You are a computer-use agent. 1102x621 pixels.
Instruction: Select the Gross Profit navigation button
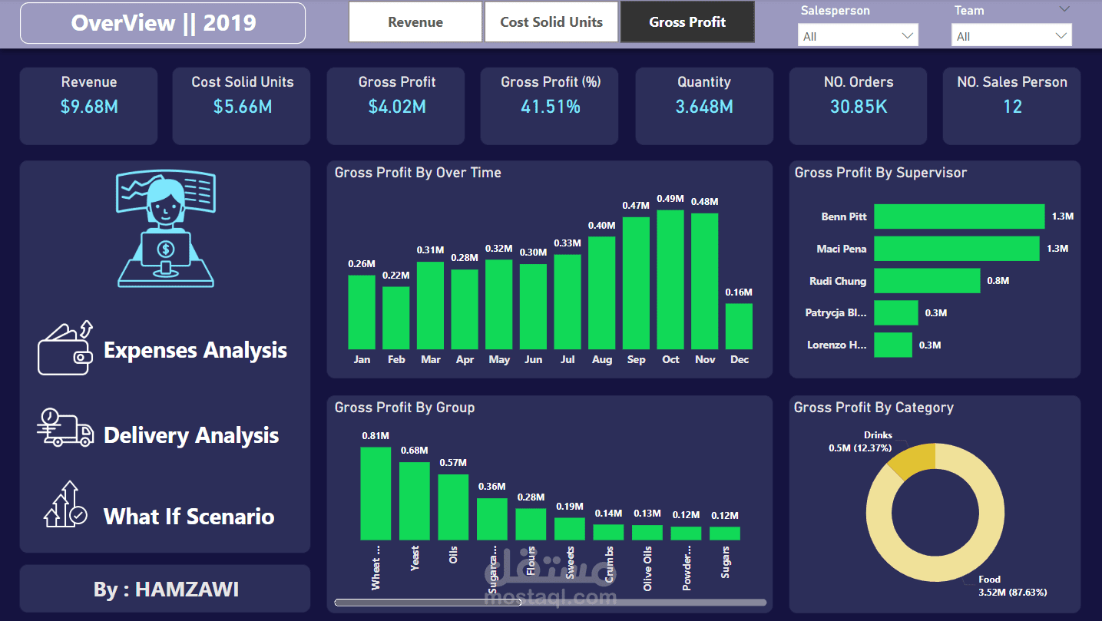click(687, 21)
